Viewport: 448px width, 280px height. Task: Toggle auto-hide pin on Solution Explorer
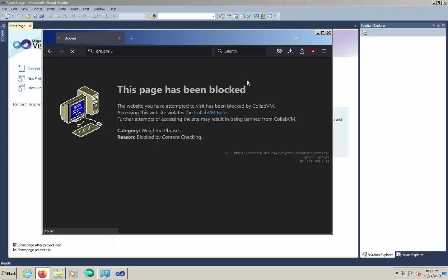click(438, 25)
